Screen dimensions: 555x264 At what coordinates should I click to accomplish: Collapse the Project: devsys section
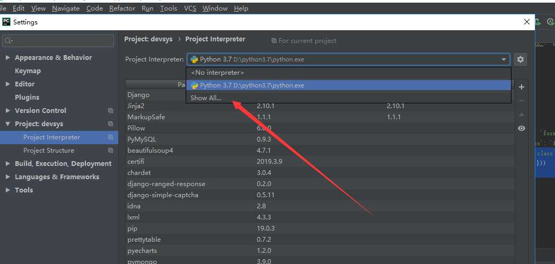pos(8,124)
